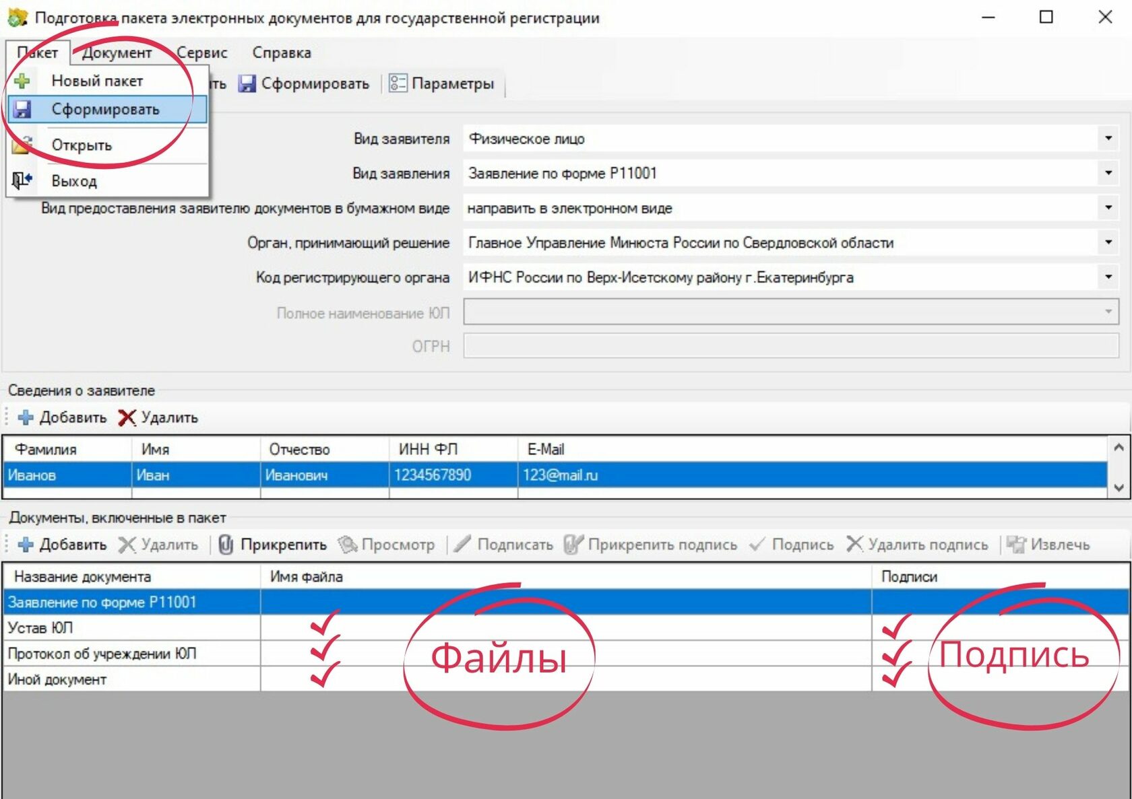This screenshot has width=1132, height=799.
Task: Select the Заявление по форме Р11001 row
Action: pyautogui.click(x=566, y=602)
